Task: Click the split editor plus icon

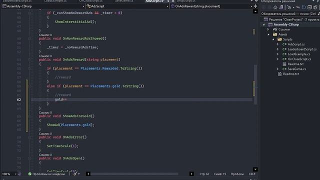Action: click(x=255, y=6)
